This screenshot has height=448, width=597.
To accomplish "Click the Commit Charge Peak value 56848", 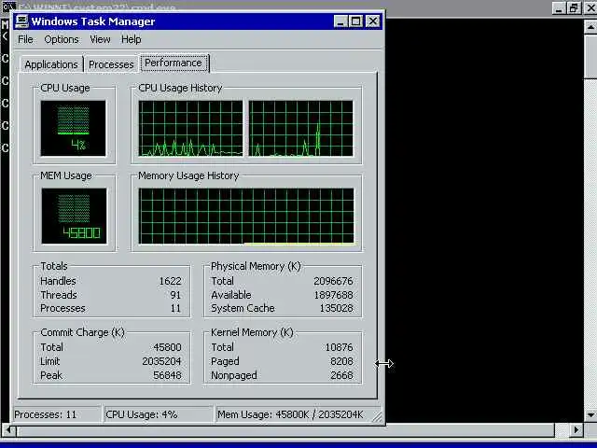I will tap(167, 375).
